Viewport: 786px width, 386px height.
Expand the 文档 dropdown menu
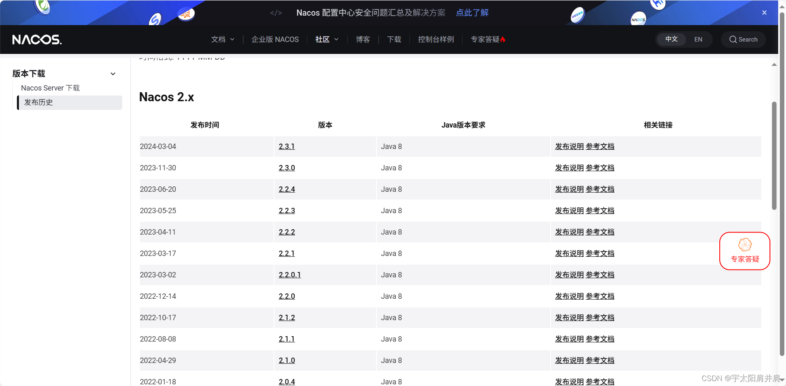point(223,40)
